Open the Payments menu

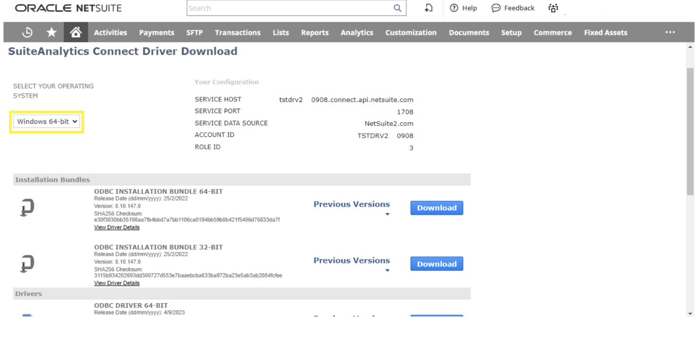(157, 33)
